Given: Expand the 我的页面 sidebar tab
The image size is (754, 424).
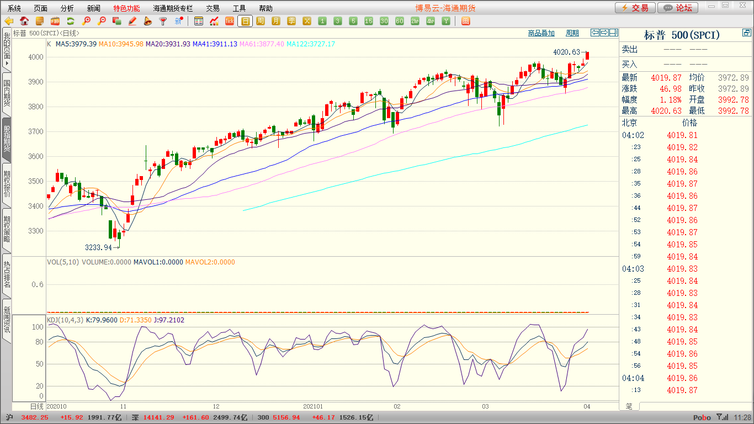Looking at the screenshot, I should 7,49.
